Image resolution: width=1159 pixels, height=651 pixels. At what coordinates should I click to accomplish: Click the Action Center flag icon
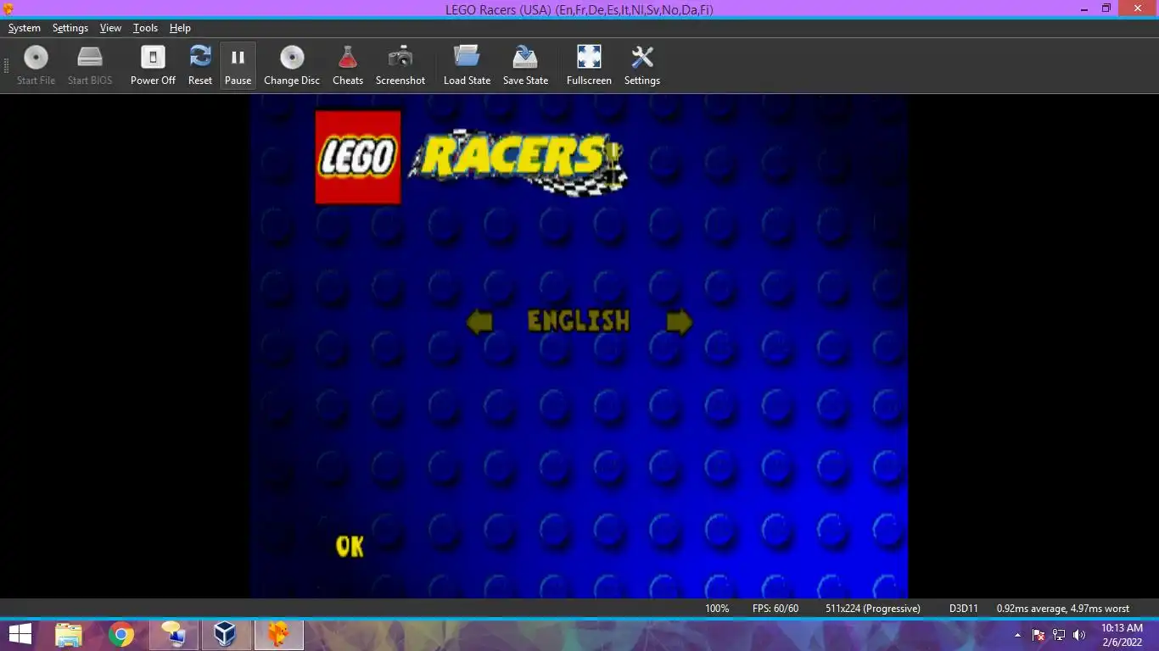[x=1039, y=635]
